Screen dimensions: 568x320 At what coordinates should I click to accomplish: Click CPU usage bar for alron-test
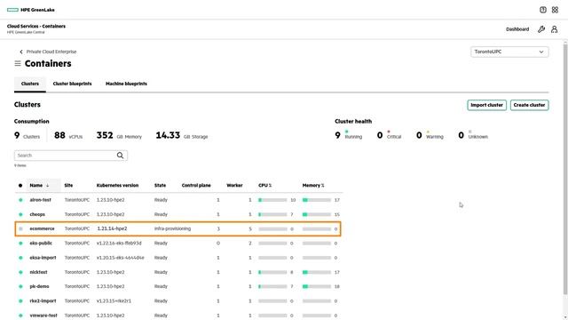click(x=272, y=200)
